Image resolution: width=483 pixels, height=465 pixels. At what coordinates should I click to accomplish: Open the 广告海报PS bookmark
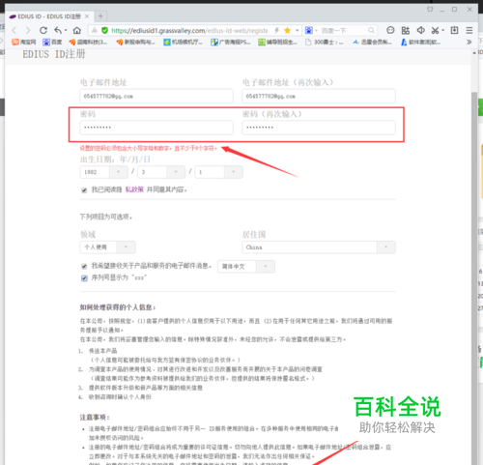tap(230, 42)
